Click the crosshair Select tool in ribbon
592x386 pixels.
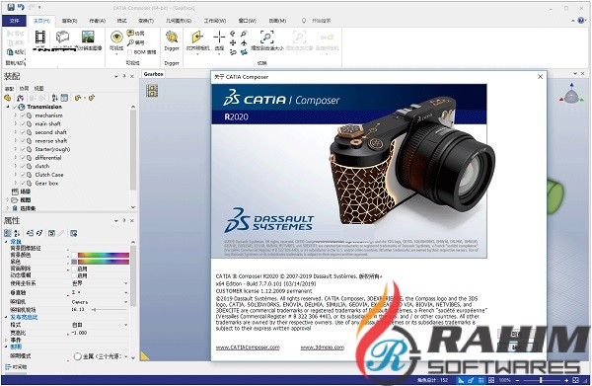click(x=219, y=37)
